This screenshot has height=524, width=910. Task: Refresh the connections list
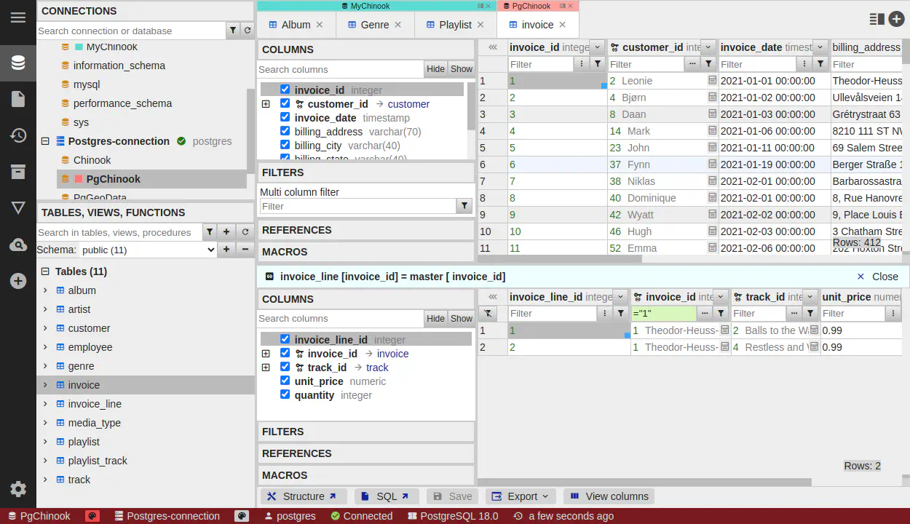(248, 31)
